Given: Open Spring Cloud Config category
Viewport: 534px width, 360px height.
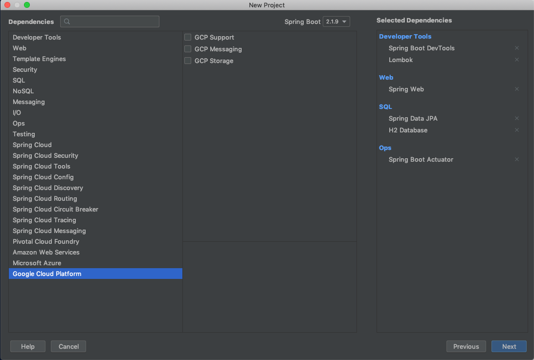Looking at the screenshot, I should point(95,177).
